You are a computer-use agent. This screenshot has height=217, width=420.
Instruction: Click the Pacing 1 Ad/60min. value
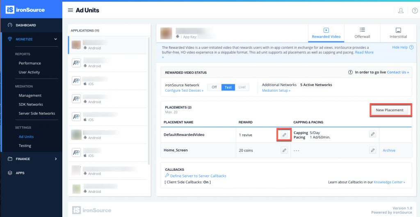point(320,137)
